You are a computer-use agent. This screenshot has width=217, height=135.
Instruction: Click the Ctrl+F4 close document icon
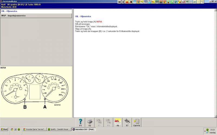136,122
